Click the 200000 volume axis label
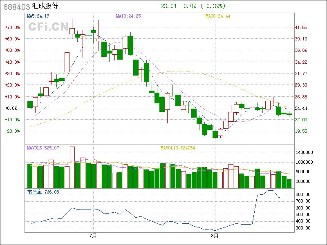The height and width of the screenshot is (245, 327). [x=303, y=181]
